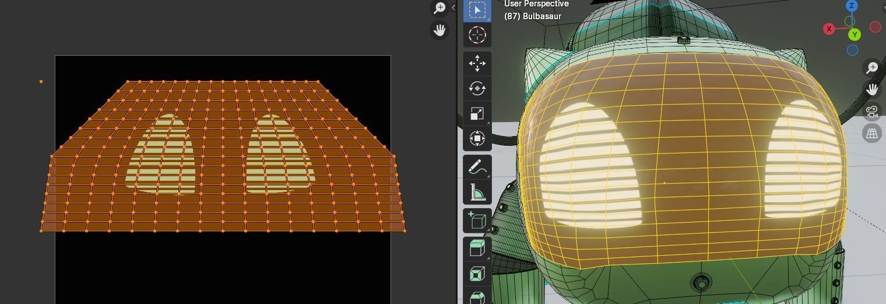The height and width of the screenshot is (304, 886).
Task: Toggle the camera view button
Action: click(872, 111)
